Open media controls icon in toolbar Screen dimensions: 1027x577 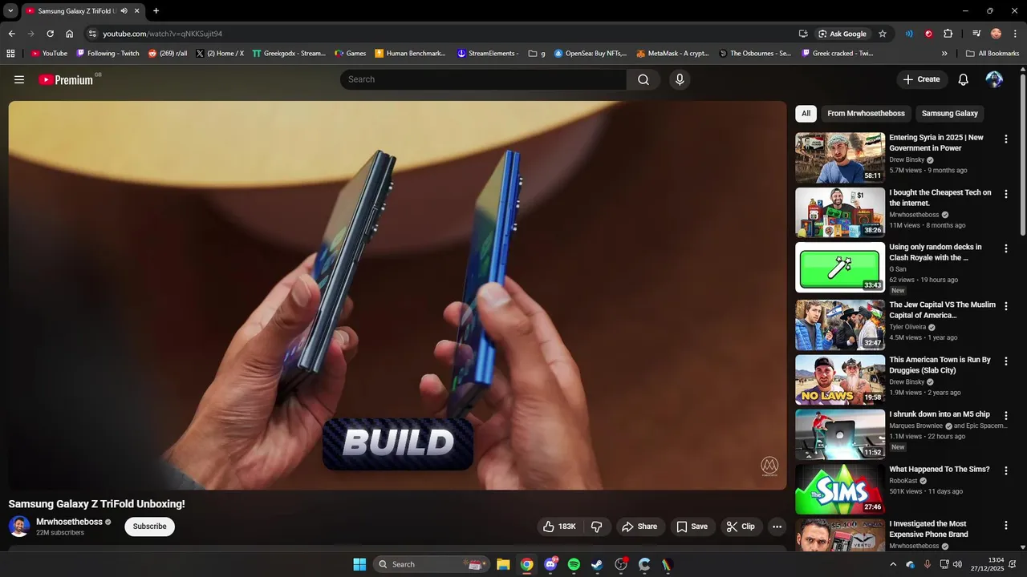[976, 34]
